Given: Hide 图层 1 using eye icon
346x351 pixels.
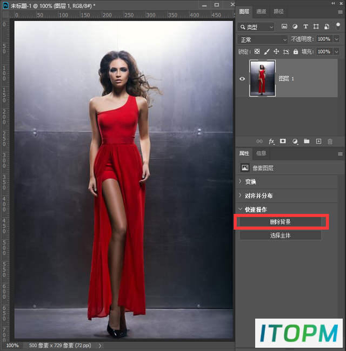Looking at the screenshot, I should [x=242, y=79].
